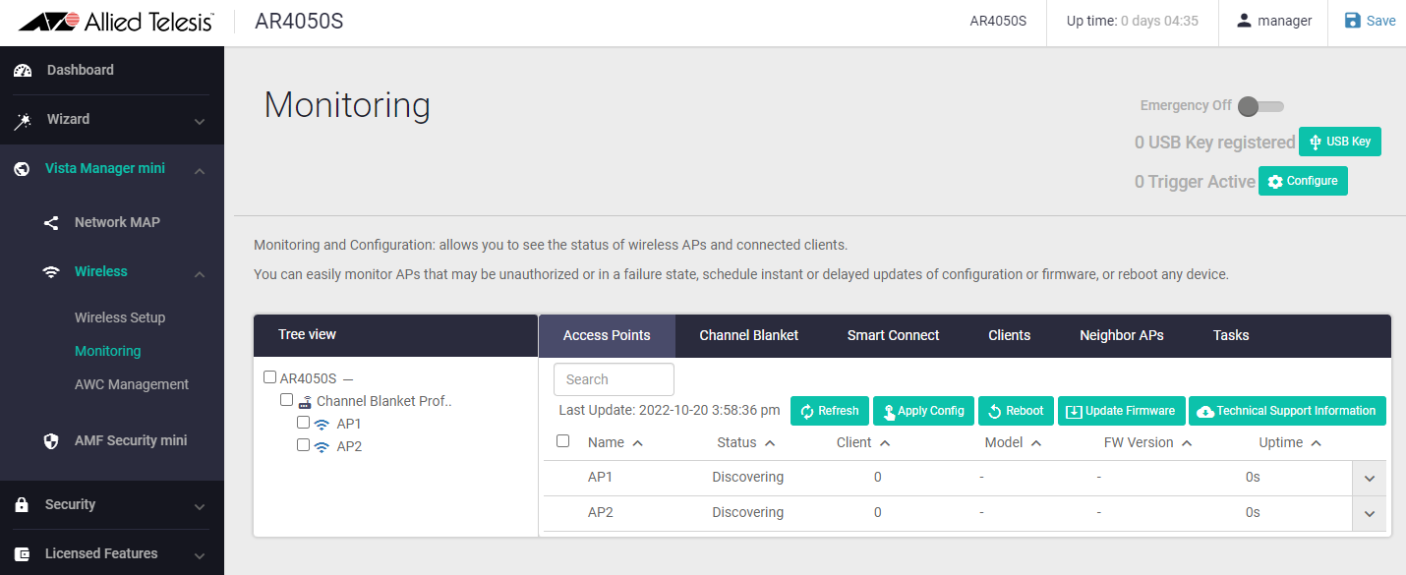Tick the select-all checkbox in table header
Viewport: 1406px width, 575px height.
(x=563, y=441)
